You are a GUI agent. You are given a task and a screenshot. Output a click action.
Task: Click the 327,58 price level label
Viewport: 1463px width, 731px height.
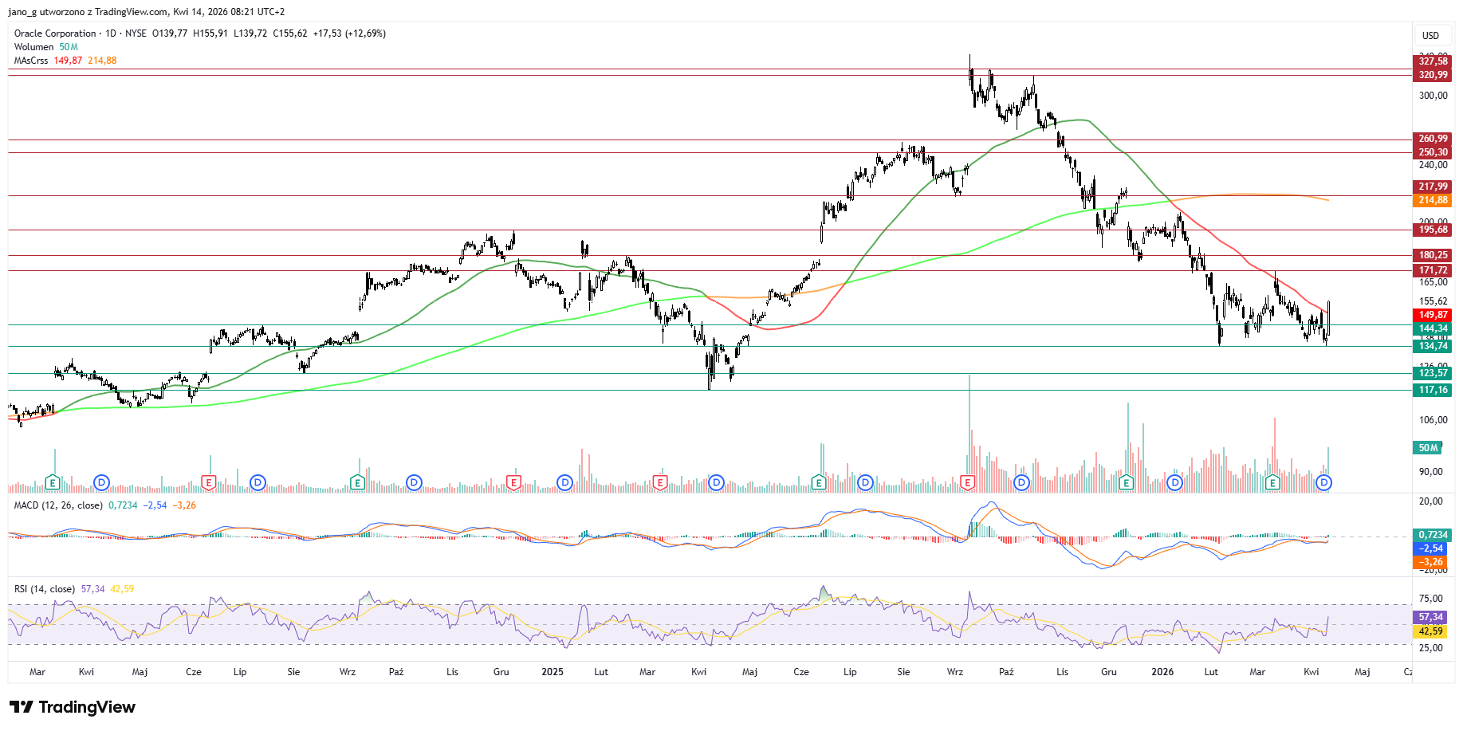pos(1433,61)
